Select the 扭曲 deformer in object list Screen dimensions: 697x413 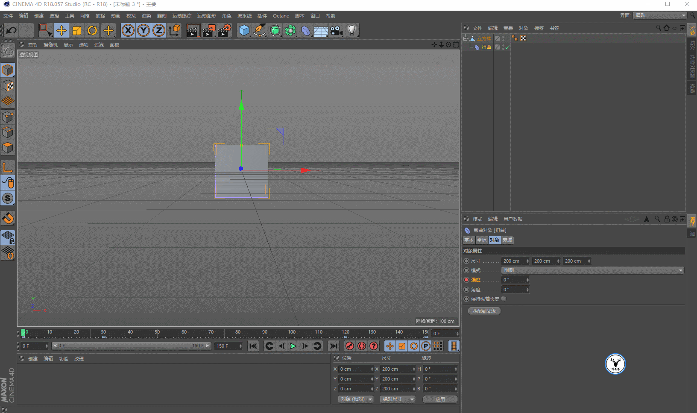[x=486, y=47]
